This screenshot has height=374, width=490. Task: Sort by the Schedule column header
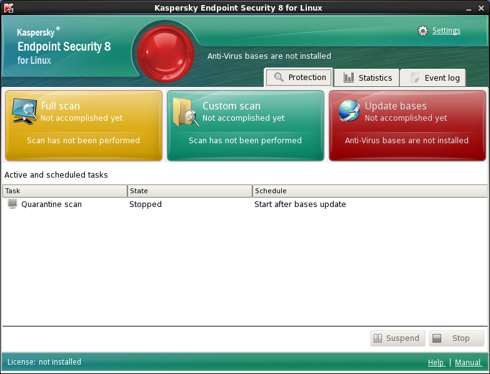click(370, 191)
